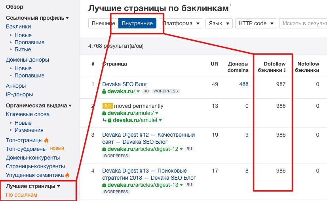This screenshot has width=327, height=201.
Task: Collapse the Органическая выдача section
Action: [x=39, y=105]
